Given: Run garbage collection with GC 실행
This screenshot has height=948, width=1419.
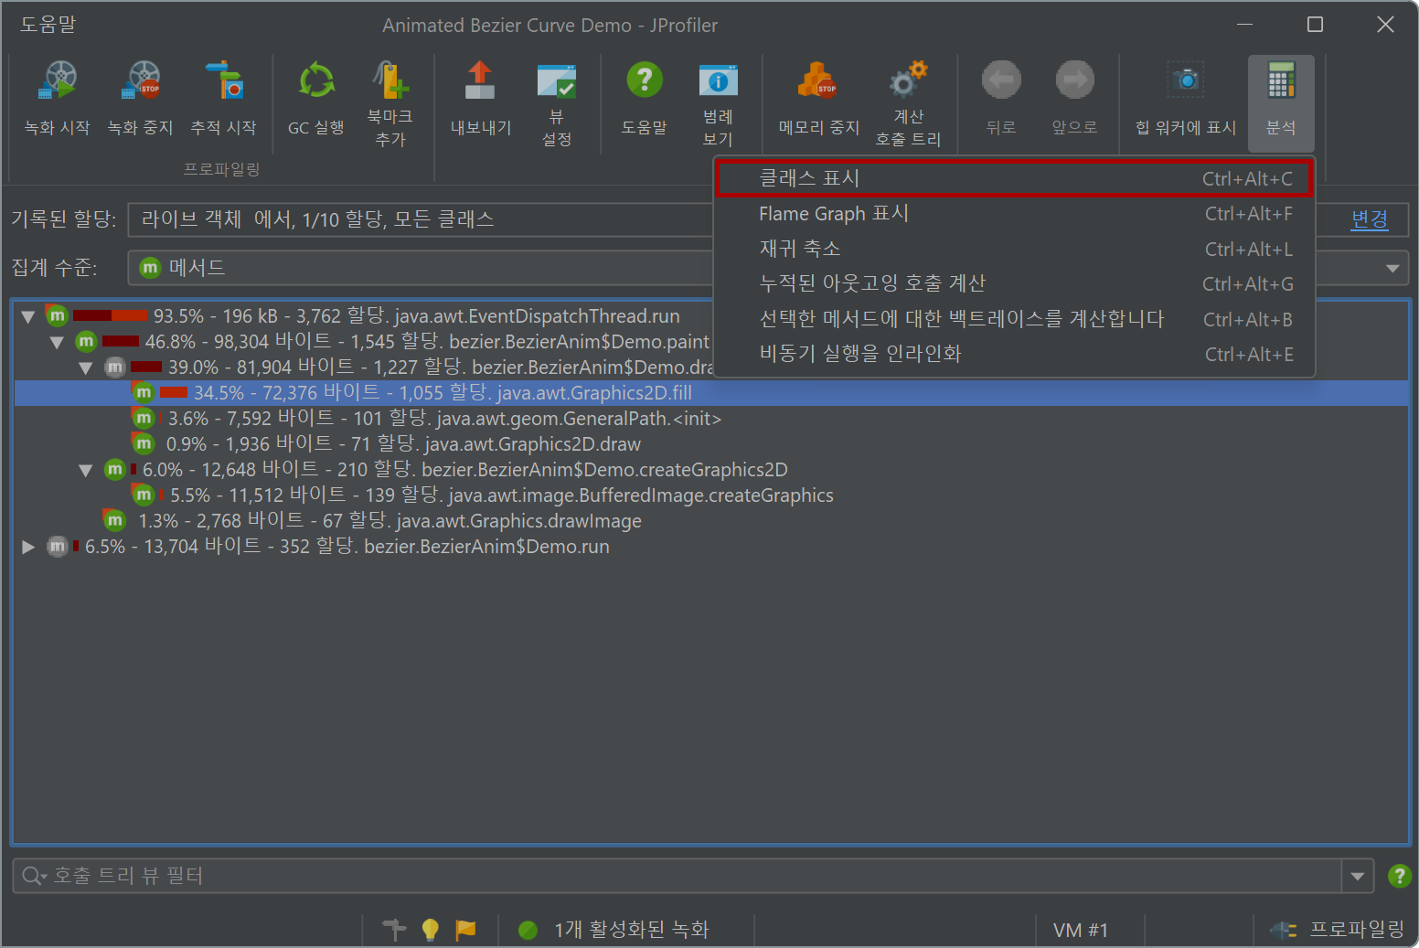Looking at the screenshot, I should [x=316, y=99].
